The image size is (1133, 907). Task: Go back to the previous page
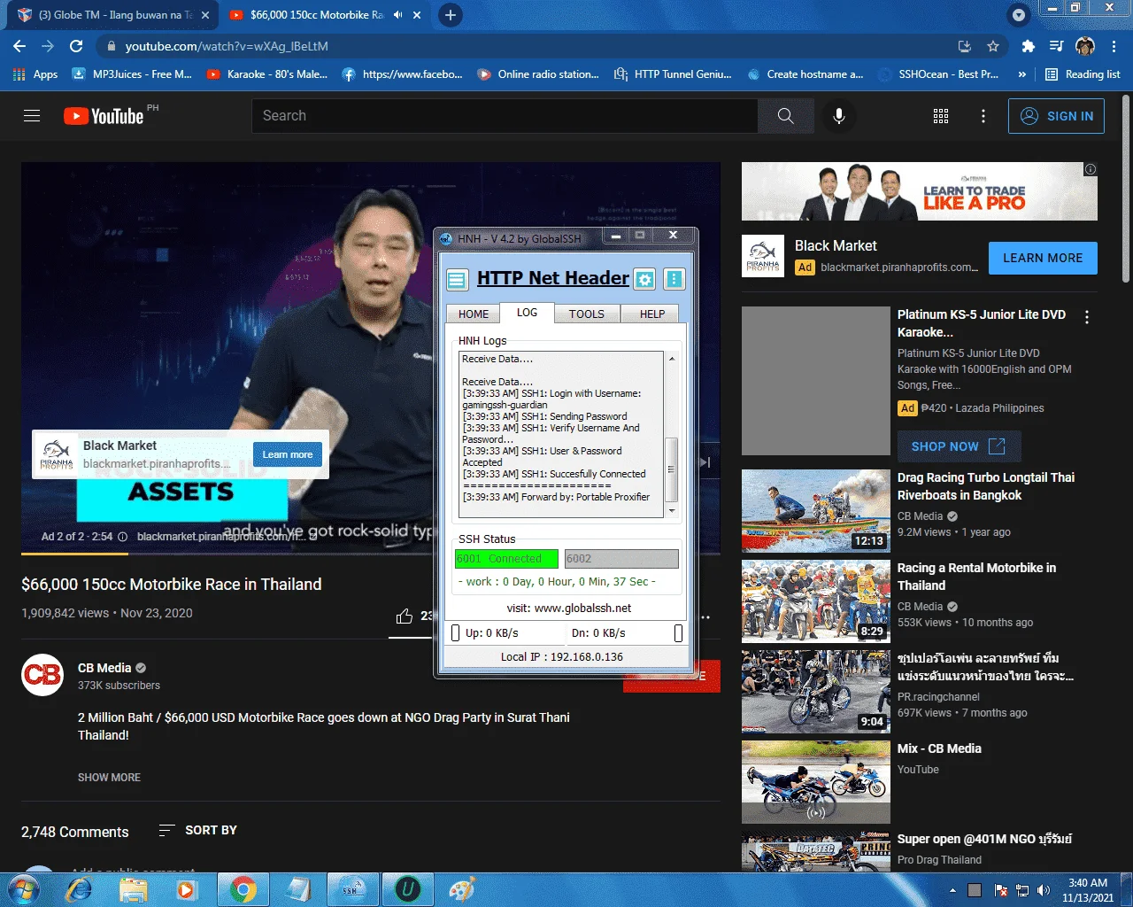point(19,46)
